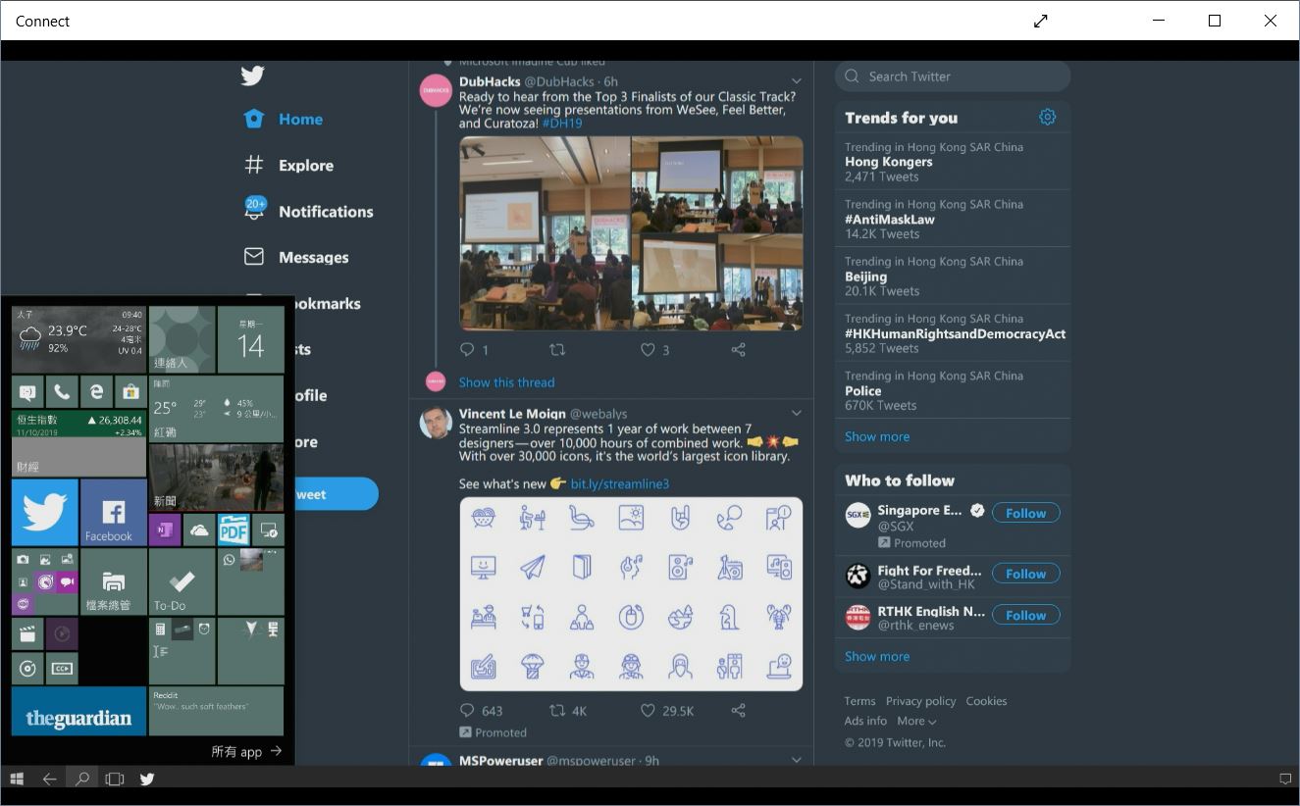The image size is (1300, 806).
Task: Click the Twitter bird logo above Home
Action: coord(253,76)
